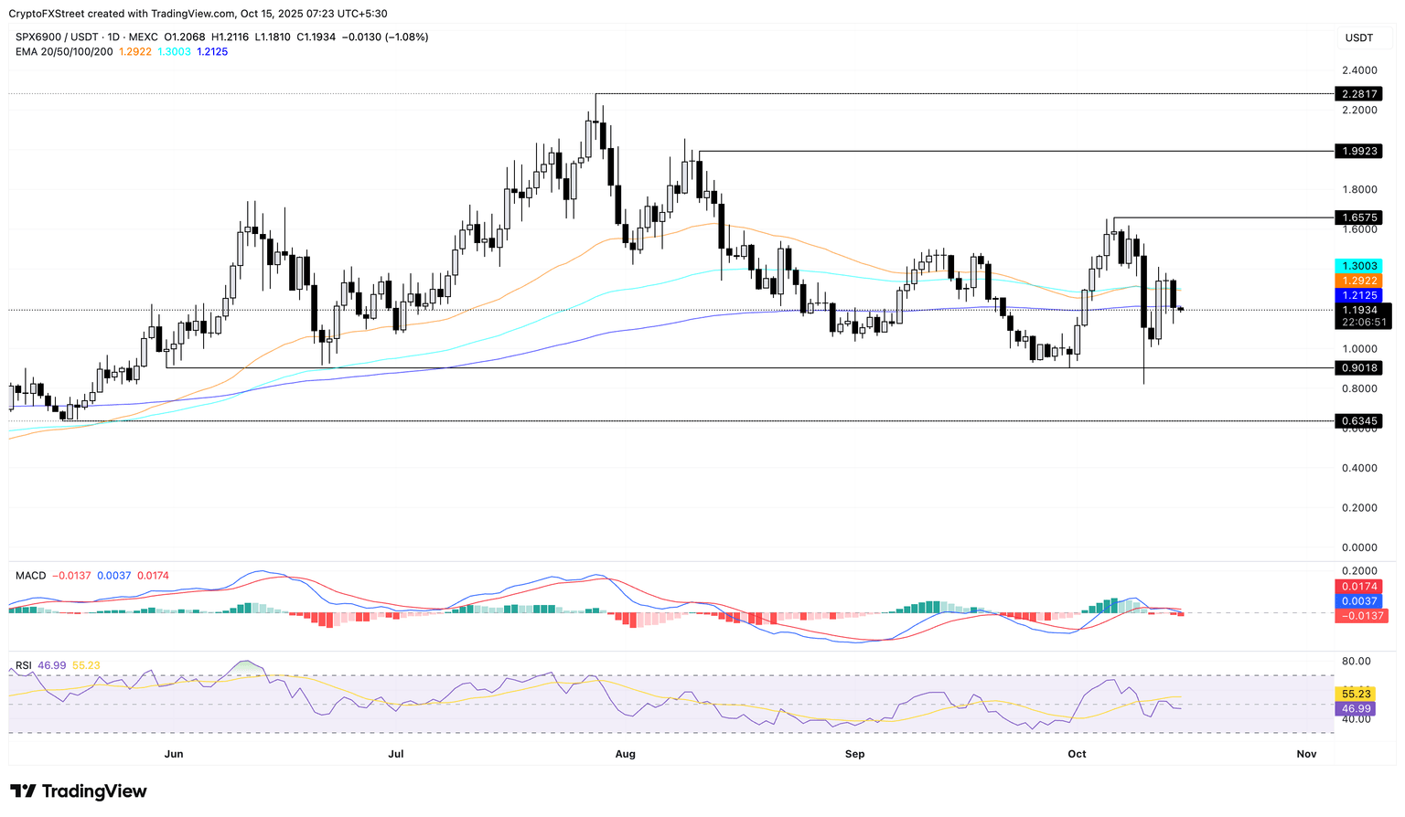Click the 1.6575 horizontal line price tag

coord(1357,218)
